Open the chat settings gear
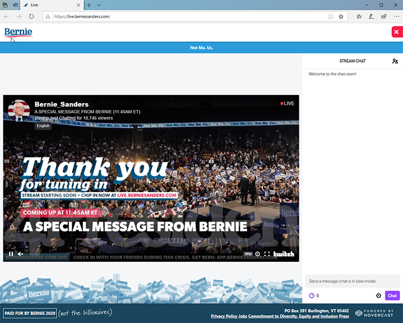The height and width of the screenshot is (323, 403). point(378,296)
